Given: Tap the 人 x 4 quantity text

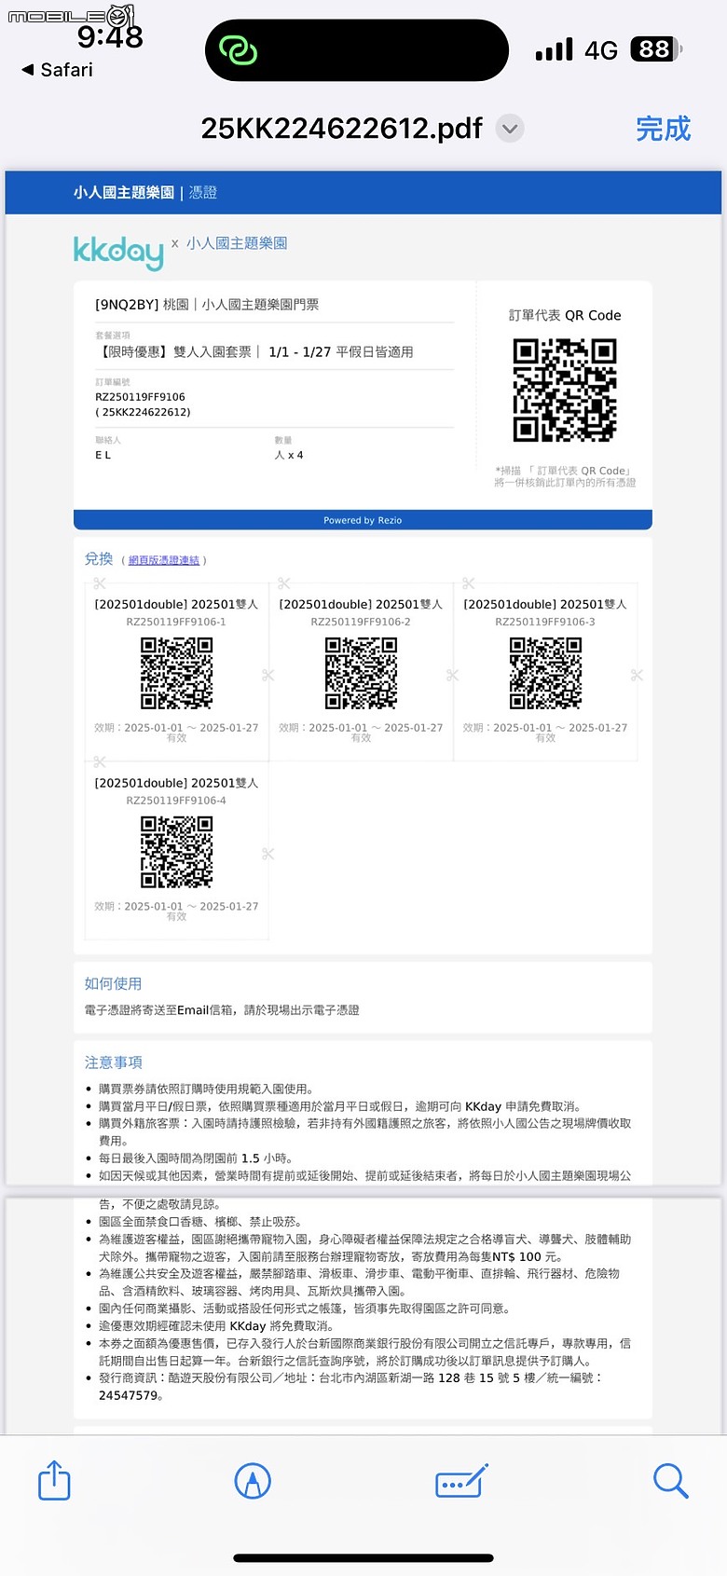Looking at the screenshot, I should 289,455.
